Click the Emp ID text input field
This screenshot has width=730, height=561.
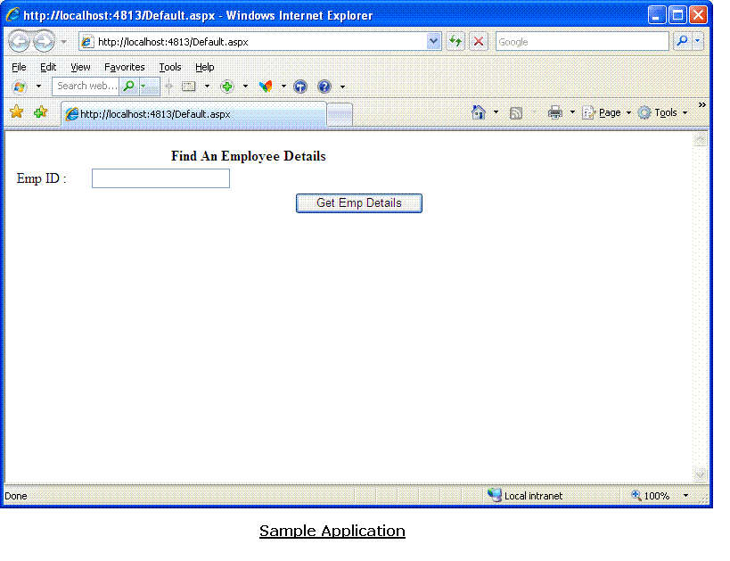click(x=160, y=178)
